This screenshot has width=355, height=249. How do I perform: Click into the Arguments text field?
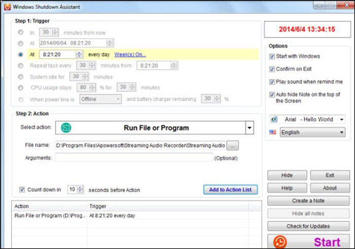click(x=134, y=158)
